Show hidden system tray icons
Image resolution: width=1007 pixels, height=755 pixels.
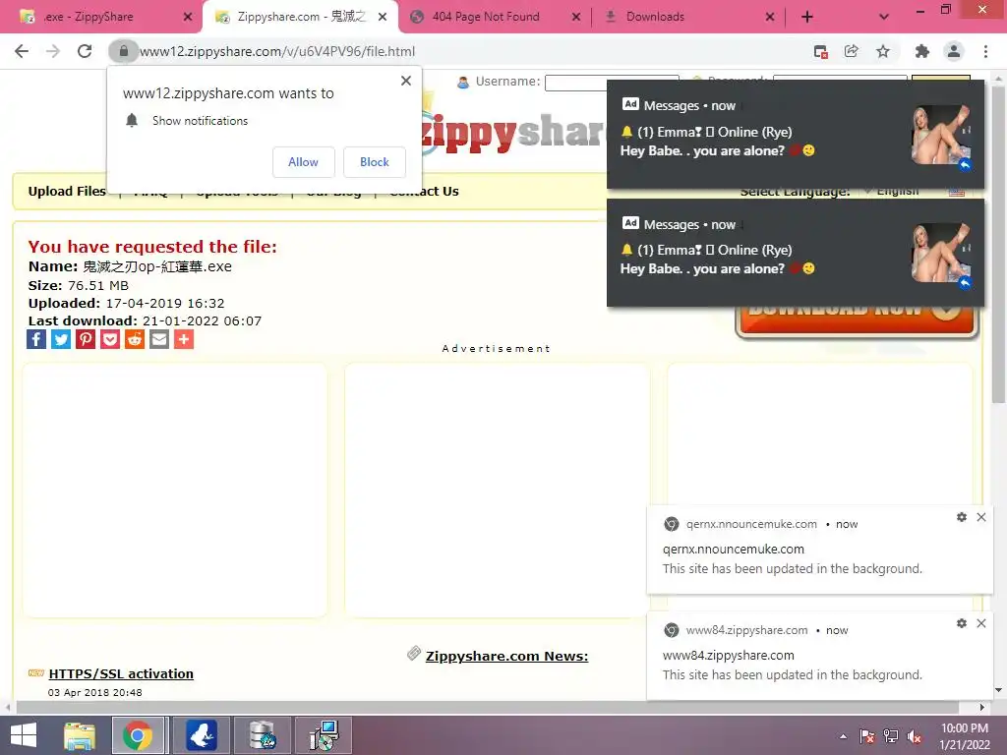coord(843,736)
